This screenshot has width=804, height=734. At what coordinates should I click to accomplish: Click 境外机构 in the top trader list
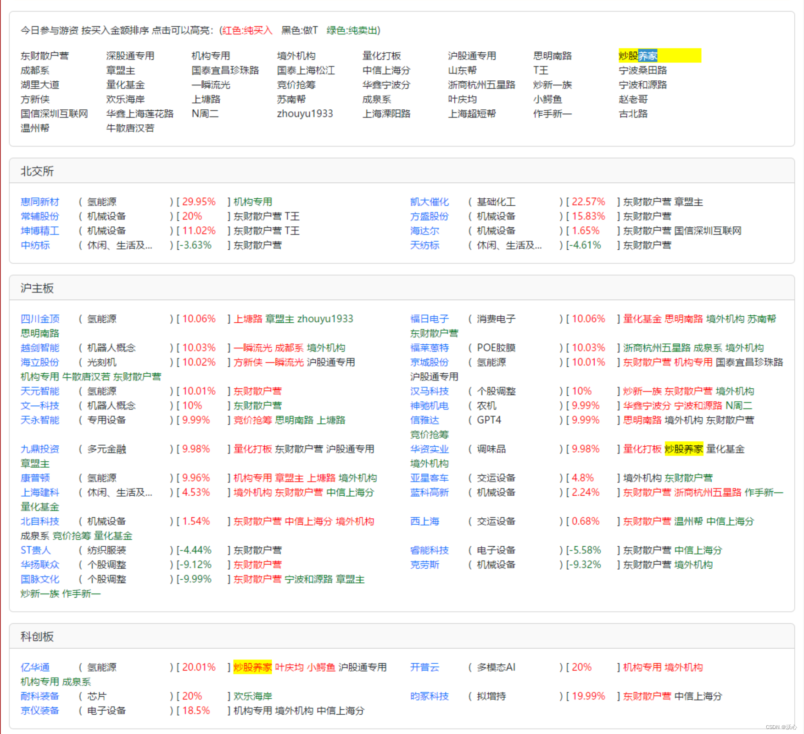pyautogui.click(x=296, y=56)
